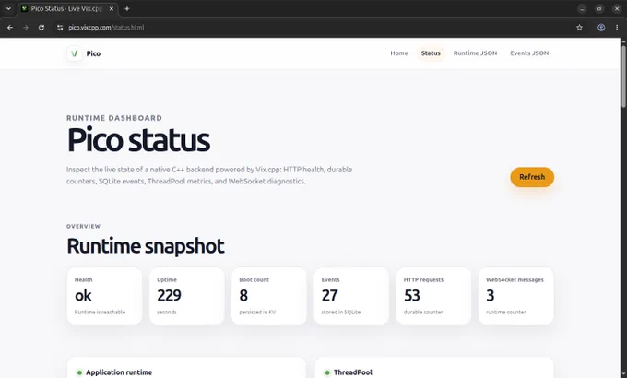Open a new browser tab with the plus icon
The image size is (627, 378).
click(x=126, y=9)
